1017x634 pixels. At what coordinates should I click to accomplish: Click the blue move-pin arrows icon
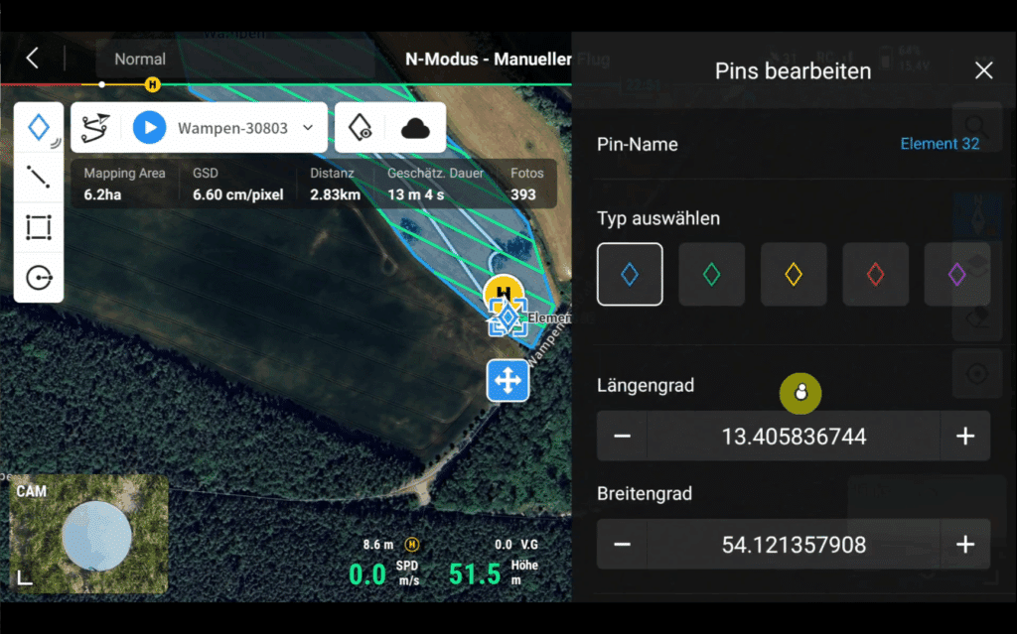tap(508, 380)
